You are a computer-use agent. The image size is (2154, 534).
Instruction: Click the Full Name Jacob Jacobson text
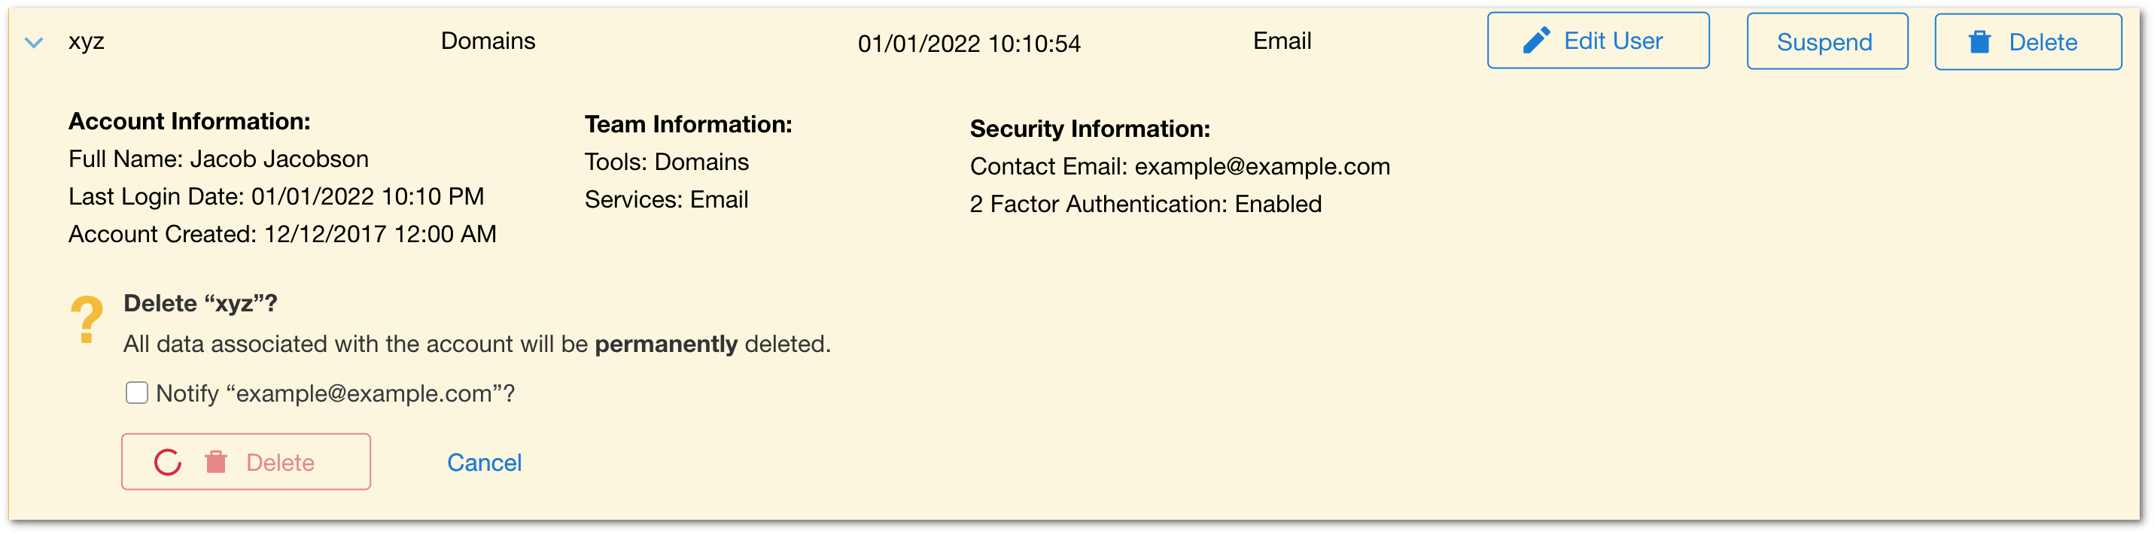tap(218, 159)
